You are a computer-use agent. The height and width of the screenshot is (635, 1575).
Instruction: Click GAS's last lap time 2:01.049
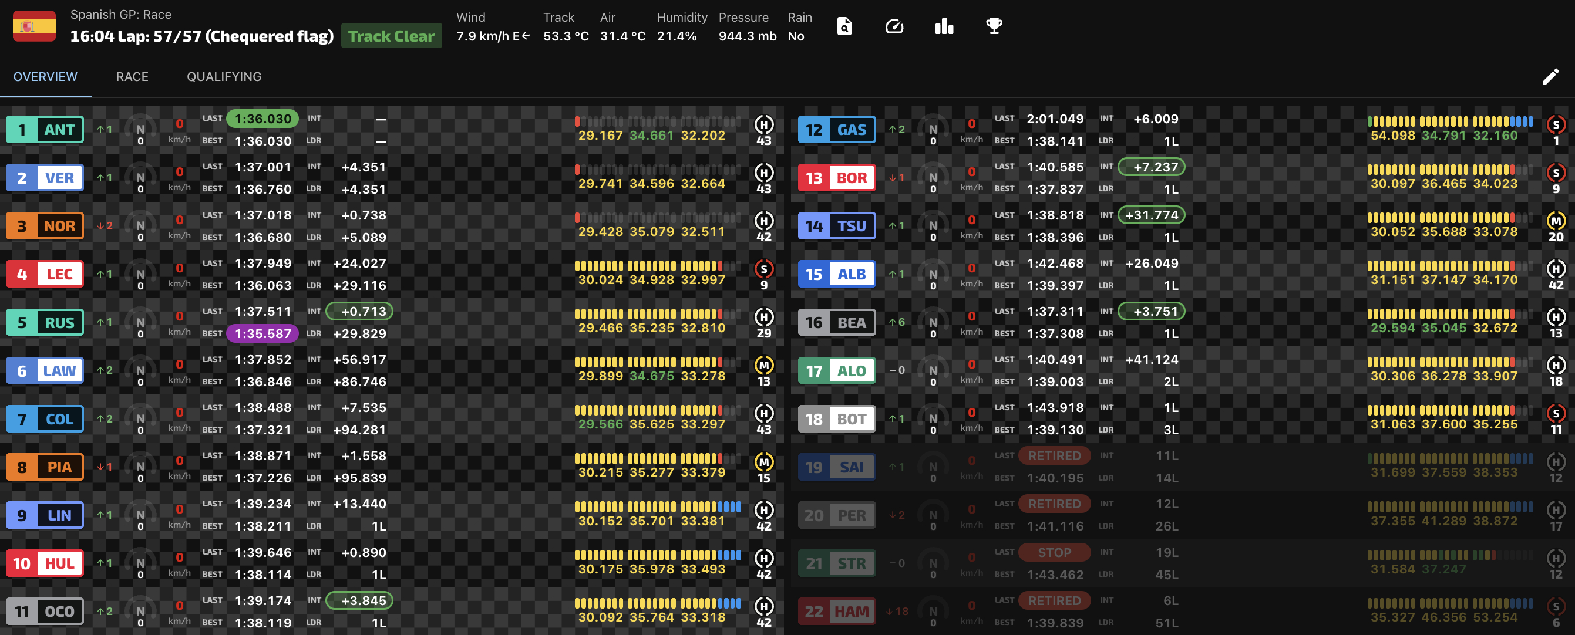point(1055,119)
